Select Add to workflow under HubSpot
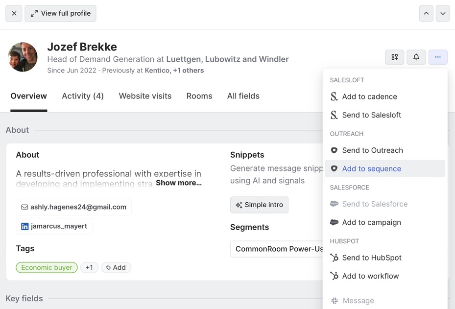This screenshot has height=309, width=455. [x=385, y=276]
